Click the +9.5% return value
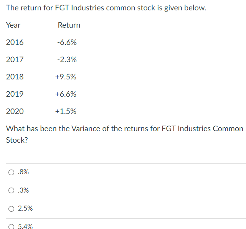Screen dimensions: 246x229 (x=66, y=77)
